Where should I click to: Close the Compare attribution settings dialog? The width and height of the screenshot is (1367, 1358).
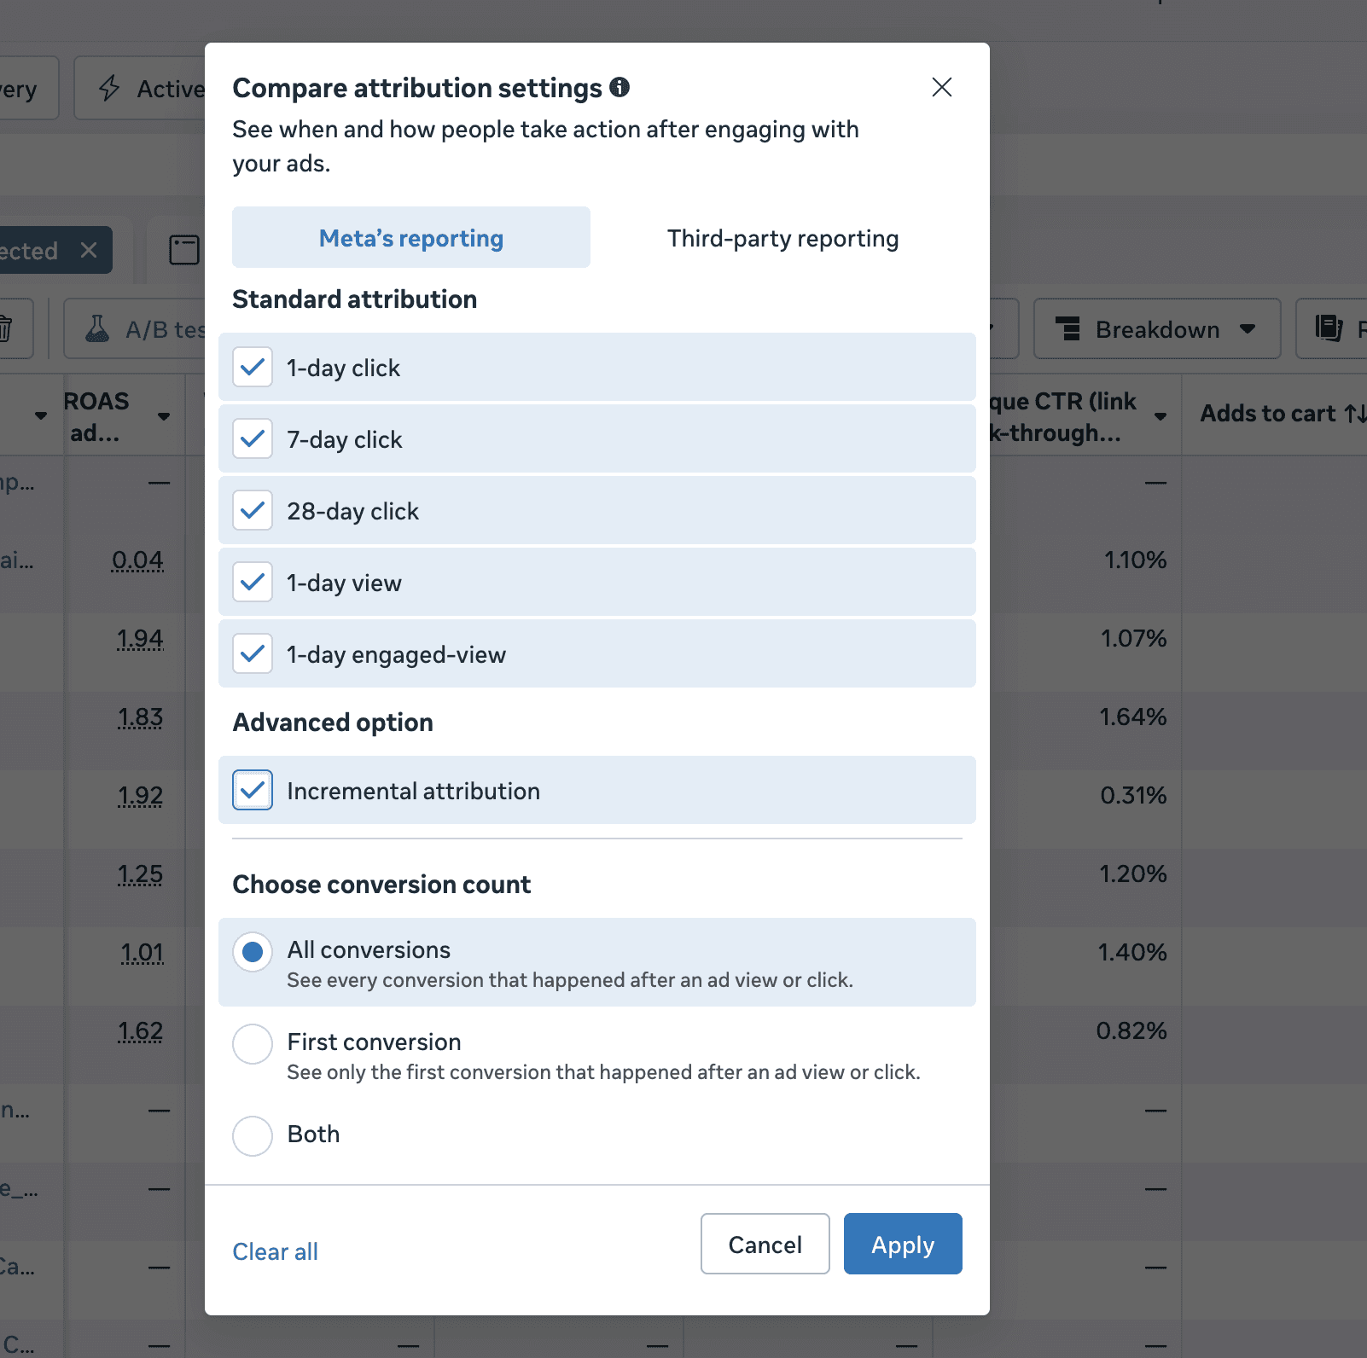click(942, 87)
